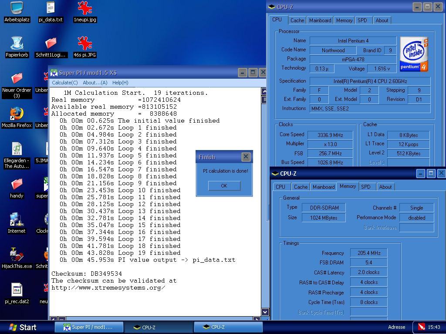Open the Arbeitsplatz desktop icon
This screenshot has width=446, height=334.
tap(17, 12)
